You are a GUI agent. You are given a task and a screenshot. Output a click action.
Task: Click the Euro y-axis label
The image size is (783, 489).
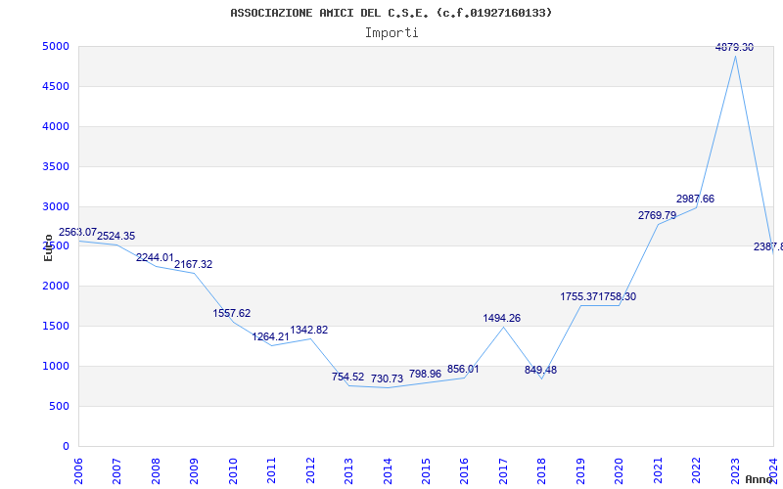(48, 248)
